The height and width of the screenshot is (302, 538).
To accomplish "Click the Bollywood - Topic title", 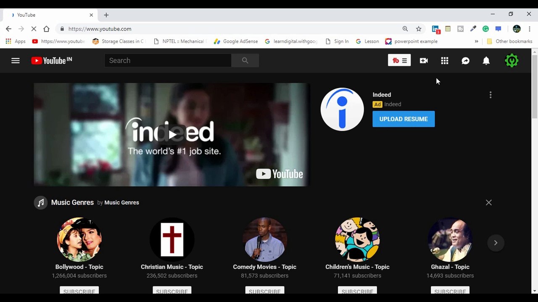I will (79, 267).
